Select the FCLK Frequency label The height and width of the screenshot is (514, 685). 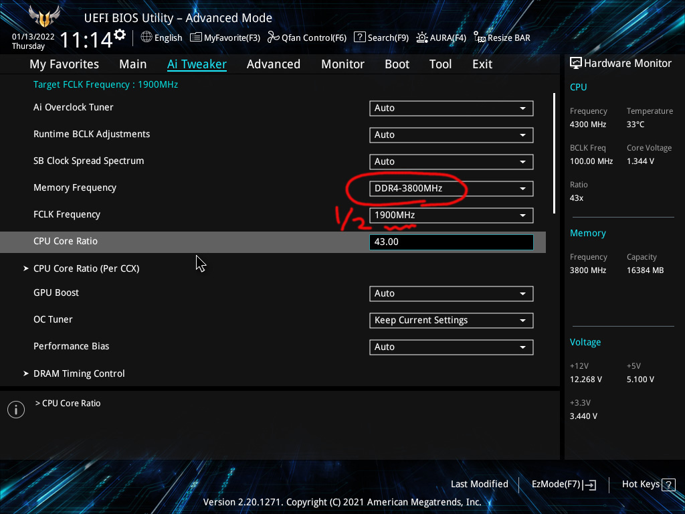pos(67,214)
